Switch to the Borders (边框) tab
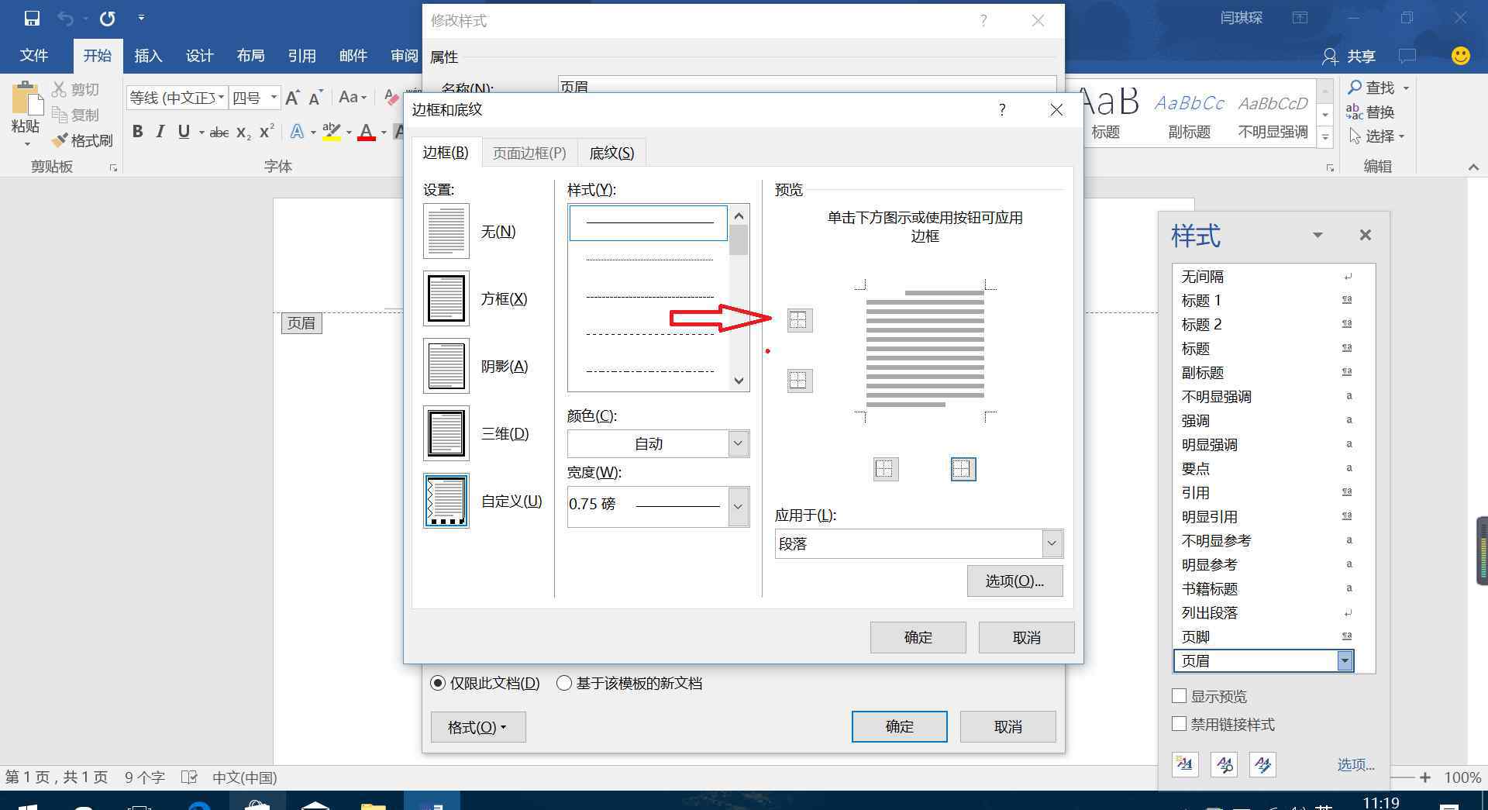The image size is (1488, 810). coord(446,153)
